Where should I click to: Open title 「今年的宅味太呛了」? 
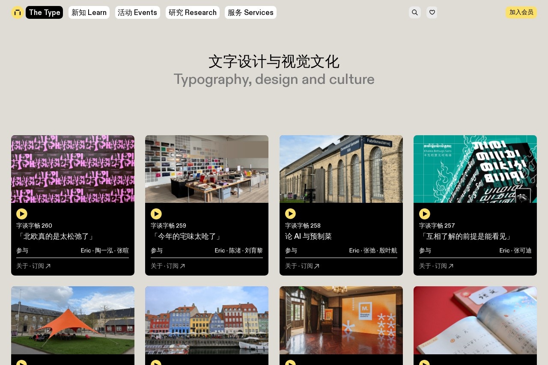click(186, 236)
